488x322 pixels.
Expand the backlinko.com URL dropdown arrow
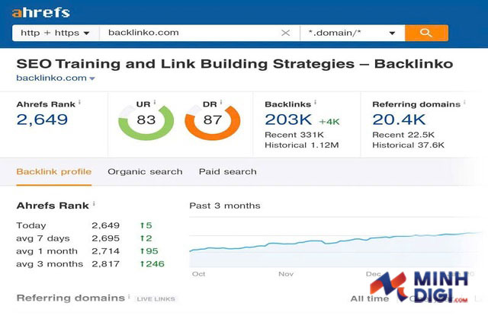pos(92,78)
